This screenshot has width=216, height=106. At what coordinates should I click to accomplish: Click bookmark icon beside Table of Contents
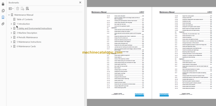(x=14, y=19)
